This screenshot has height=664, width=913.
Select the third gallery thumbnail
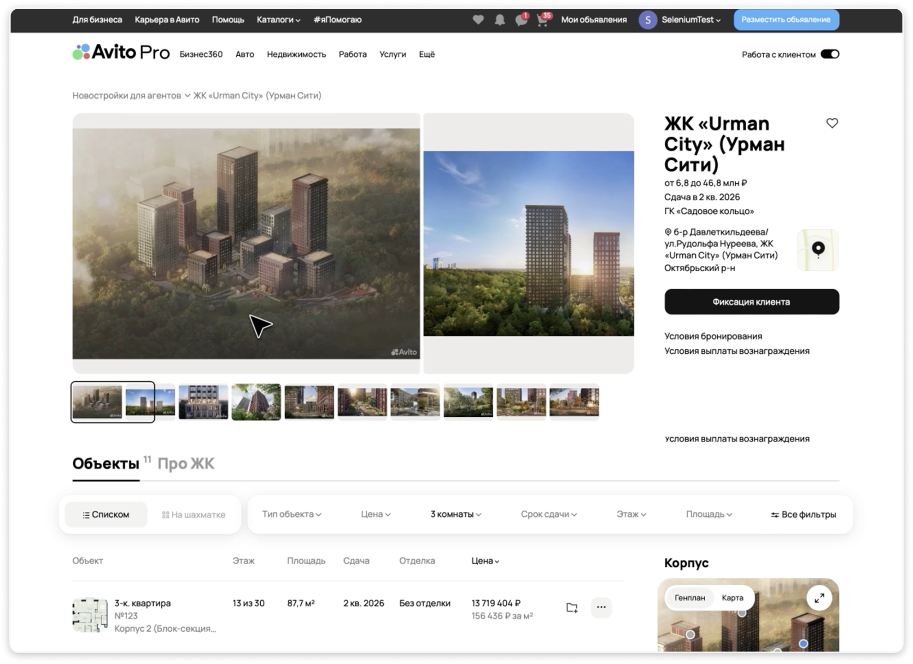(203, 402)
